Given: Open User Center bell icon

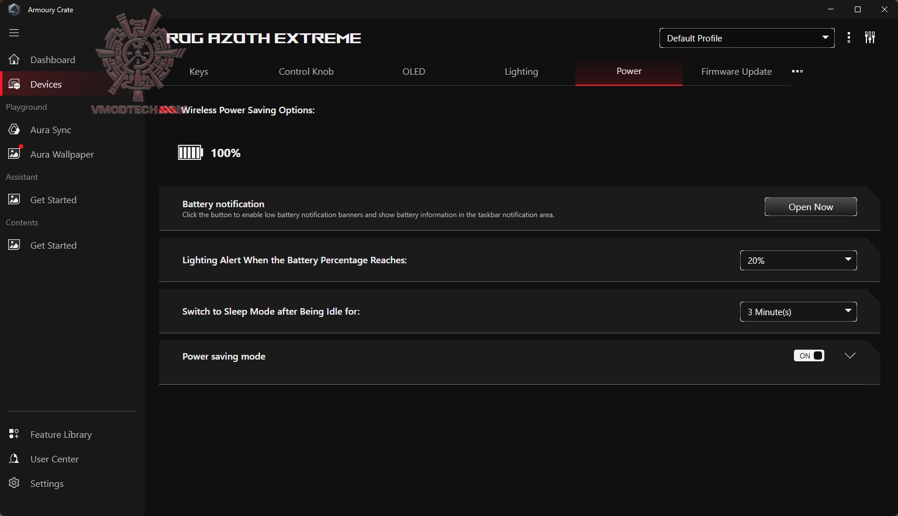Looking at the screenshot, I should pyautogui.click(x=14, y=459).
